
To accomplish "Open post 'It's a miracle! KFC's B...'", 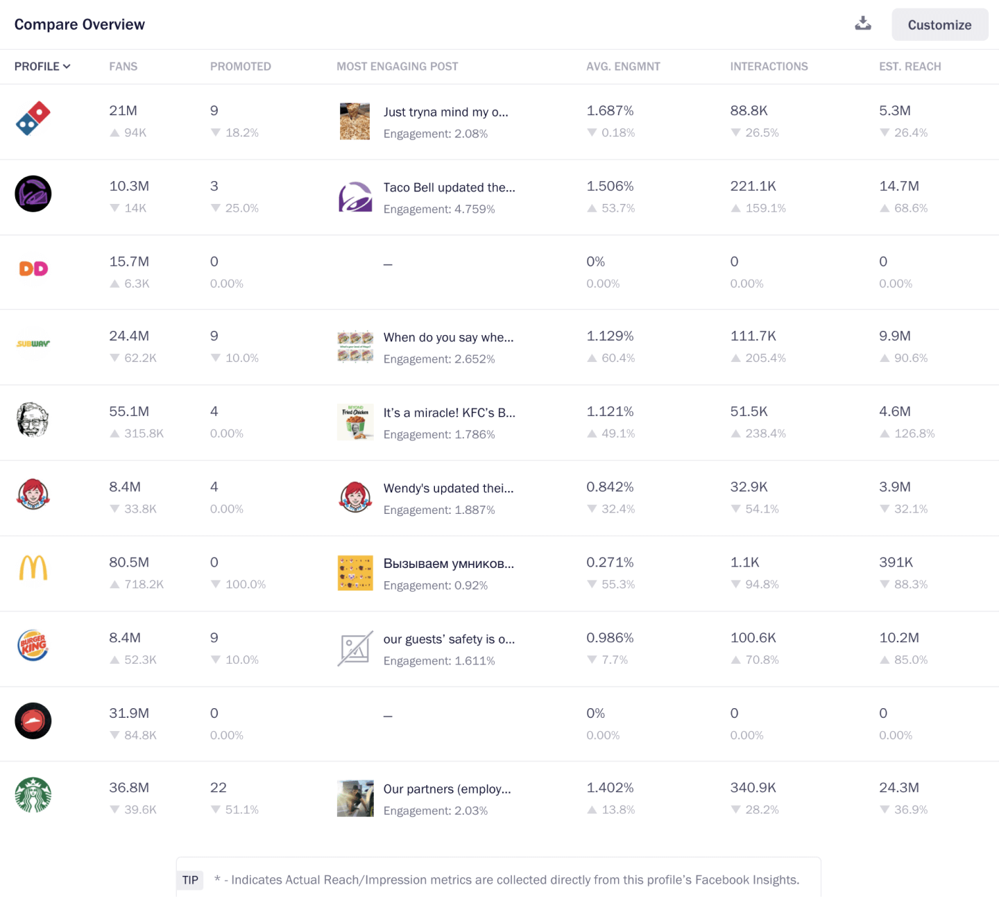I will coord(450,413).
